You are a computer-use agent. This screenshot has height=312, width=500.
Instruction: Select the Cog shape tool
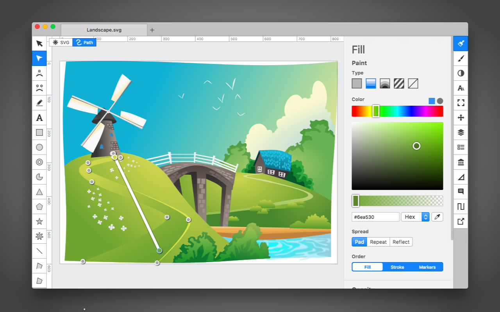click(x=39, y=236)
